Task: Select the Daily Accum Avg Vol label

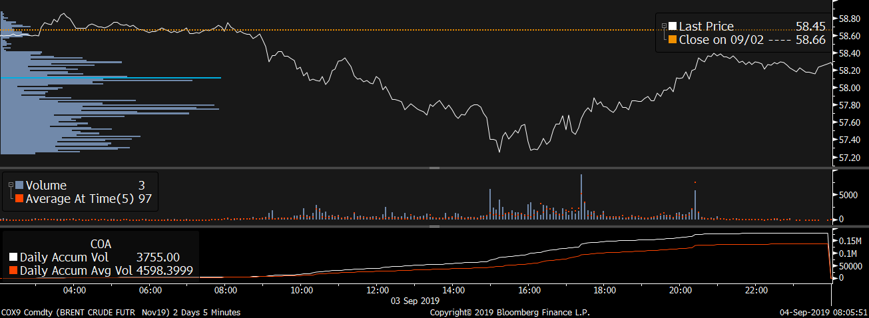Action: 77,271
